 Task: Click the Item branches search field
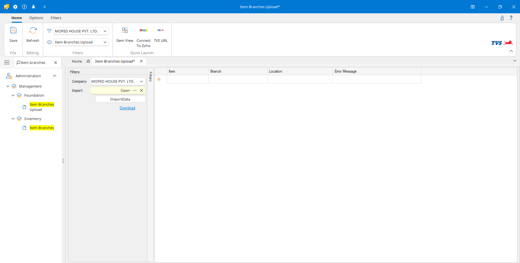[34, 63]
